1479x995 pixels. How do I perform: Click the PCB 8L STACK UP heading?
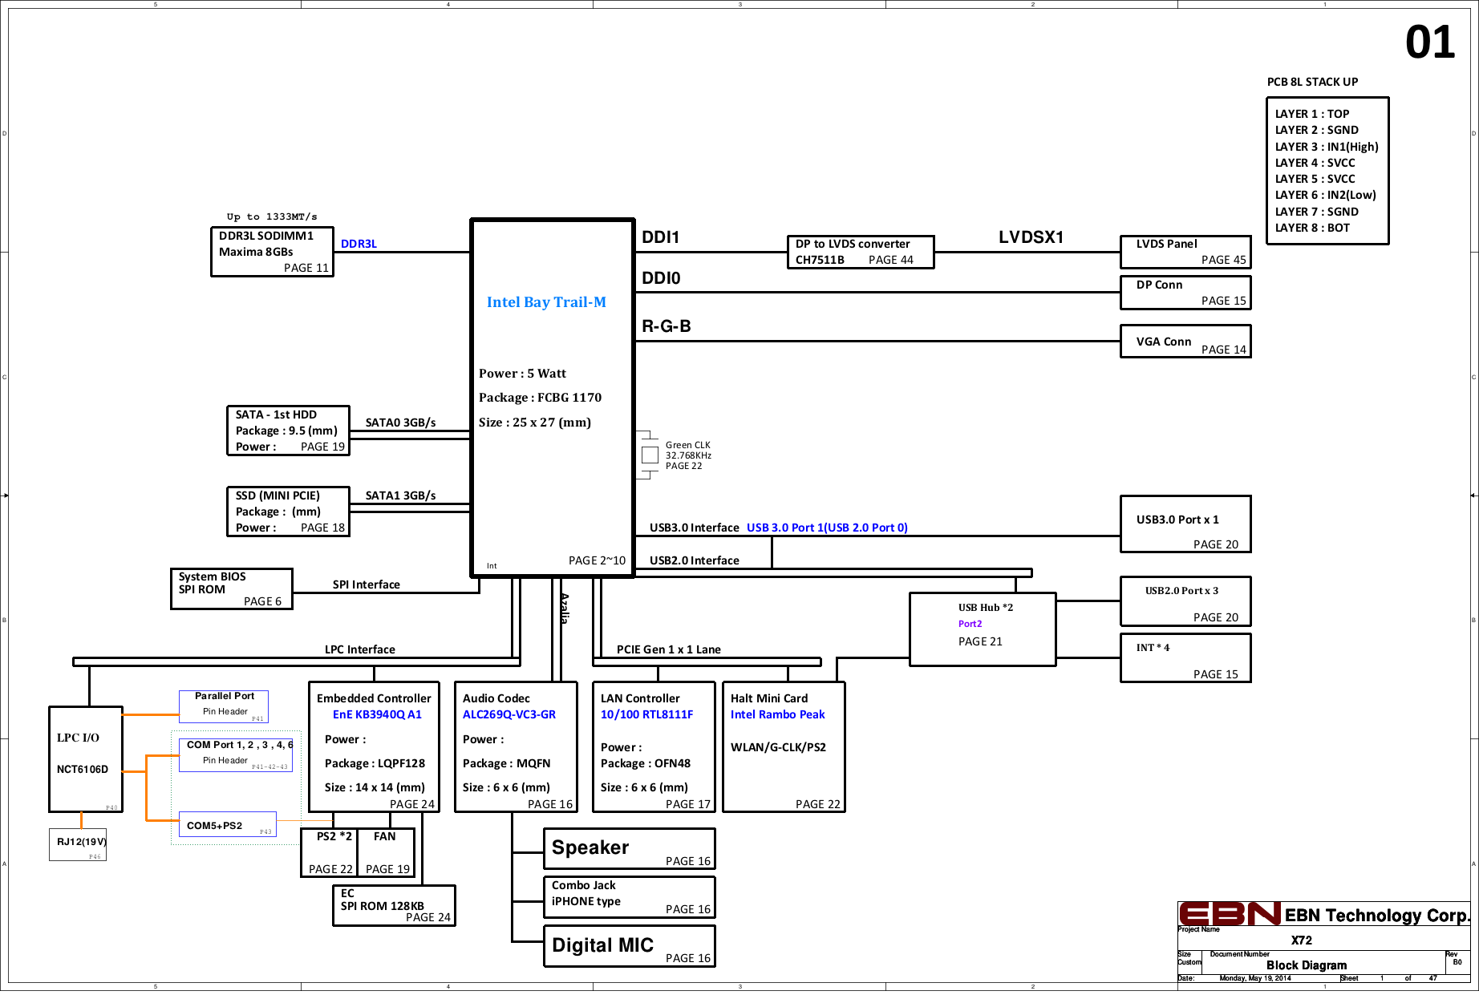coord(1313,82)
